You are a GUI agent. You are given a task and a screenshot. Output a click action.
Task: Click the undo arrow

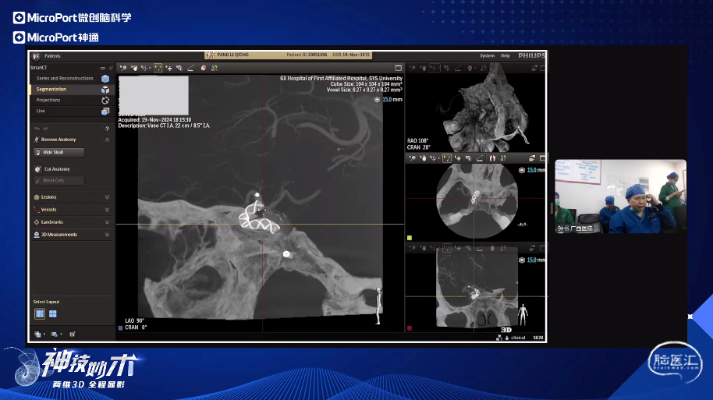[37, 129]
